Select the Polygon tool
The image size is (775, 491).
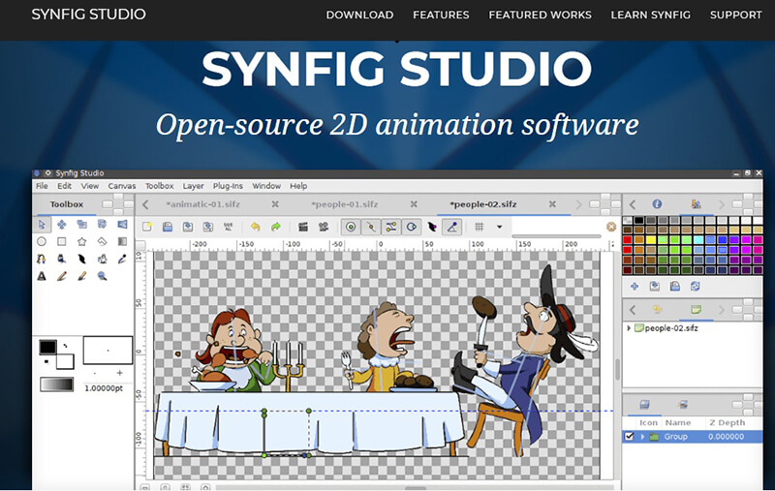pyautogui.click(x=103, y=241)
